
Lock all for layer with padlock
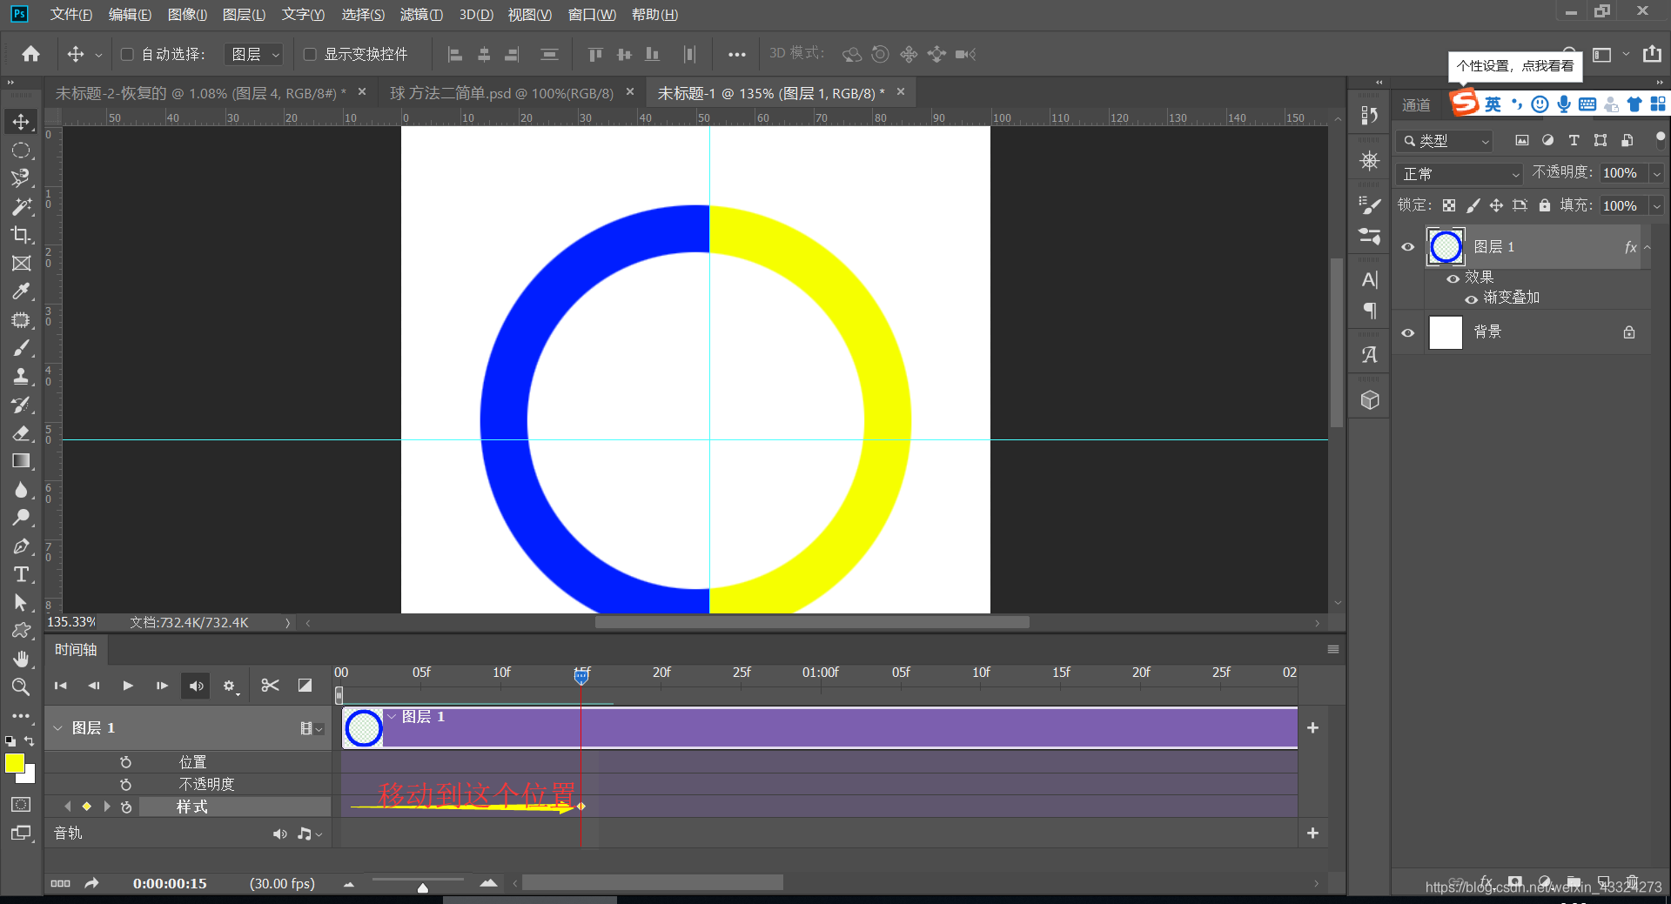(1544, 205)
